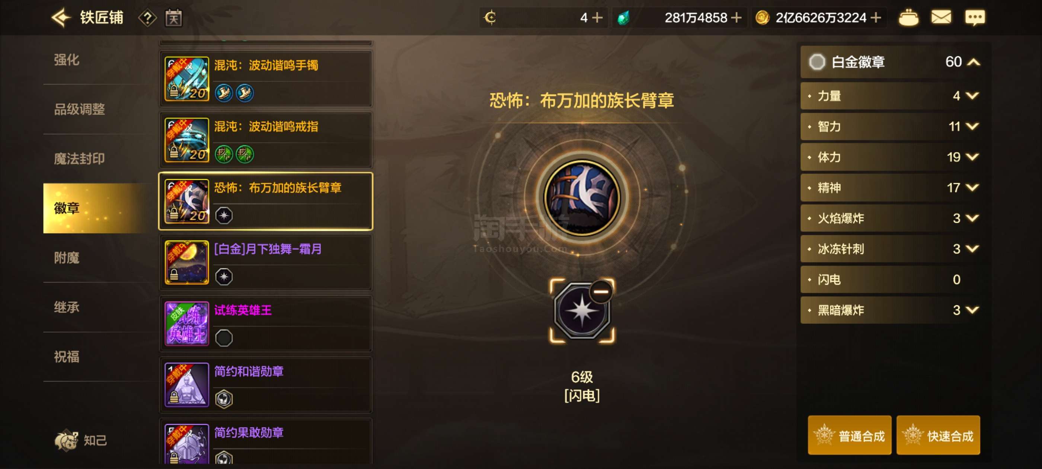Click the 普通合成 button
This screenshot has height=469, width=1042.
pos(850,435)
